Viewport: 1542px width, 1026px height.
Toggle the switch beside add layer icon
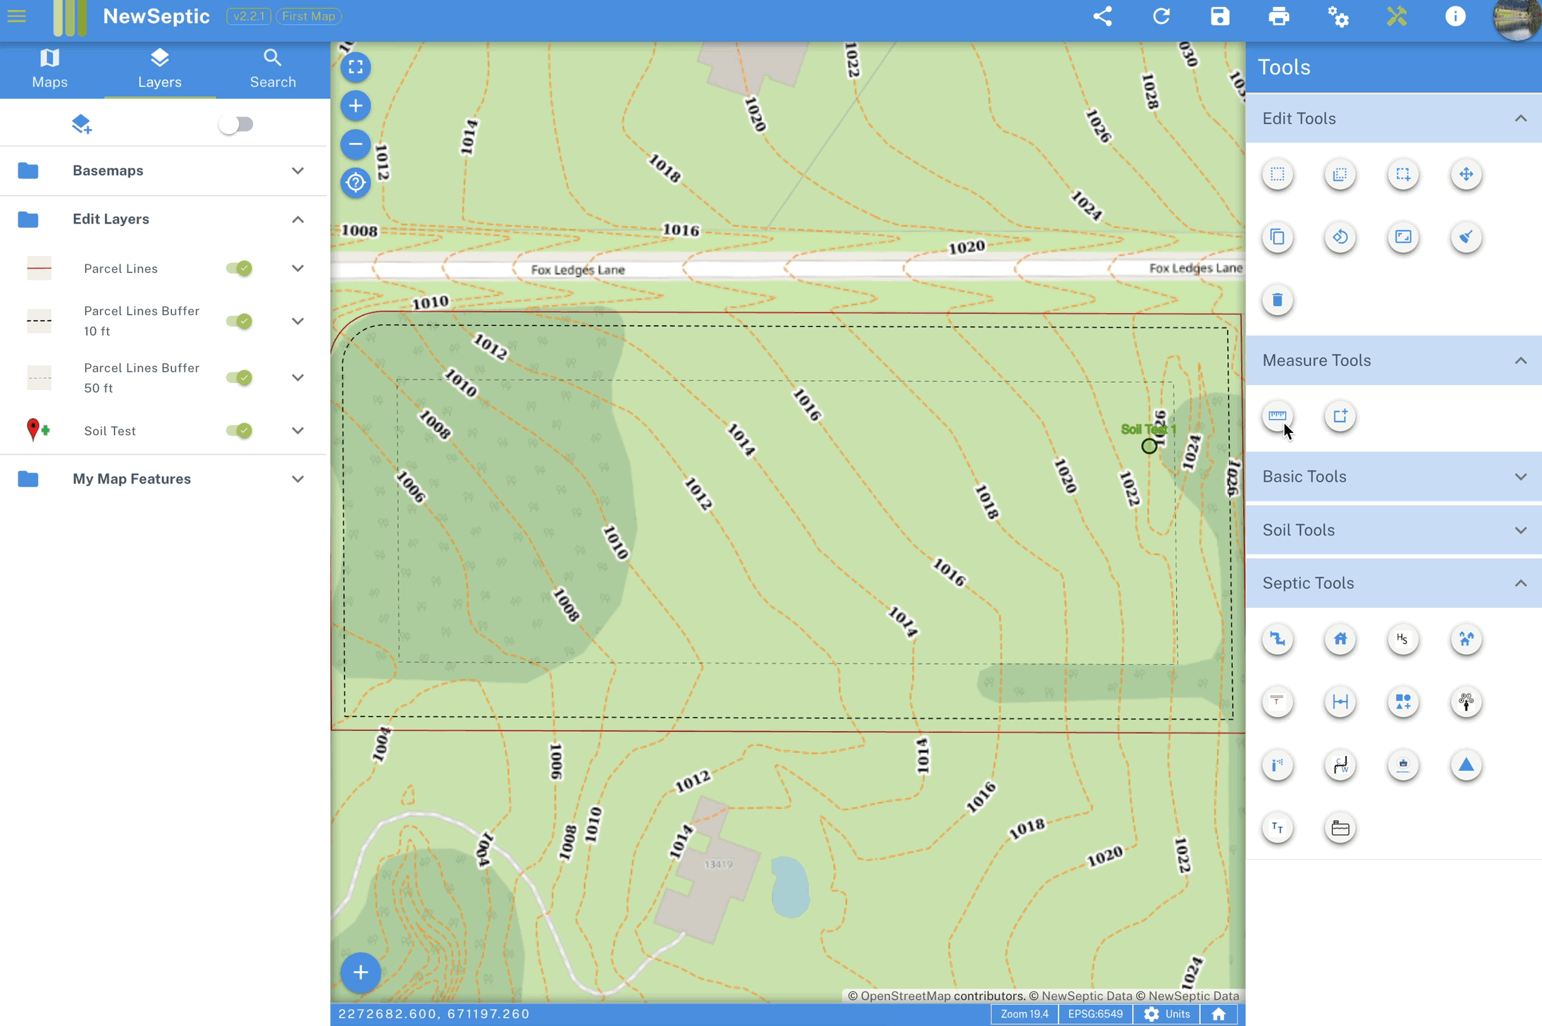pos(235,125)
